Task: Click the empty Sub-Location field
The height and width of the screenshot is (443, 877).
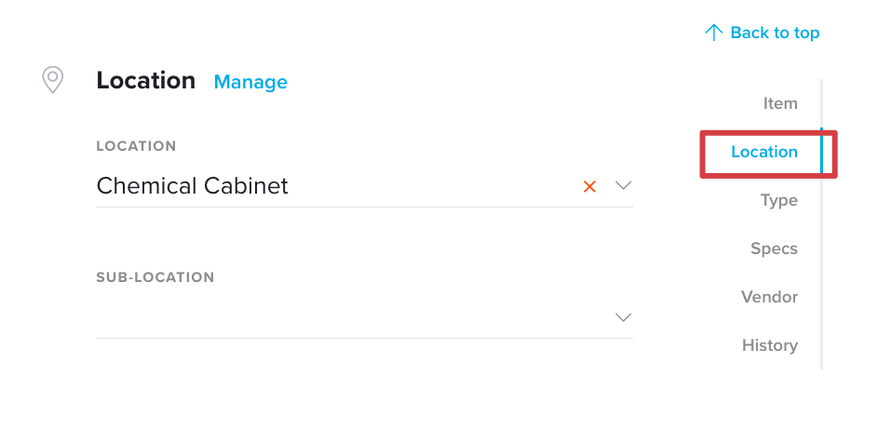Action: click(364, 317)
